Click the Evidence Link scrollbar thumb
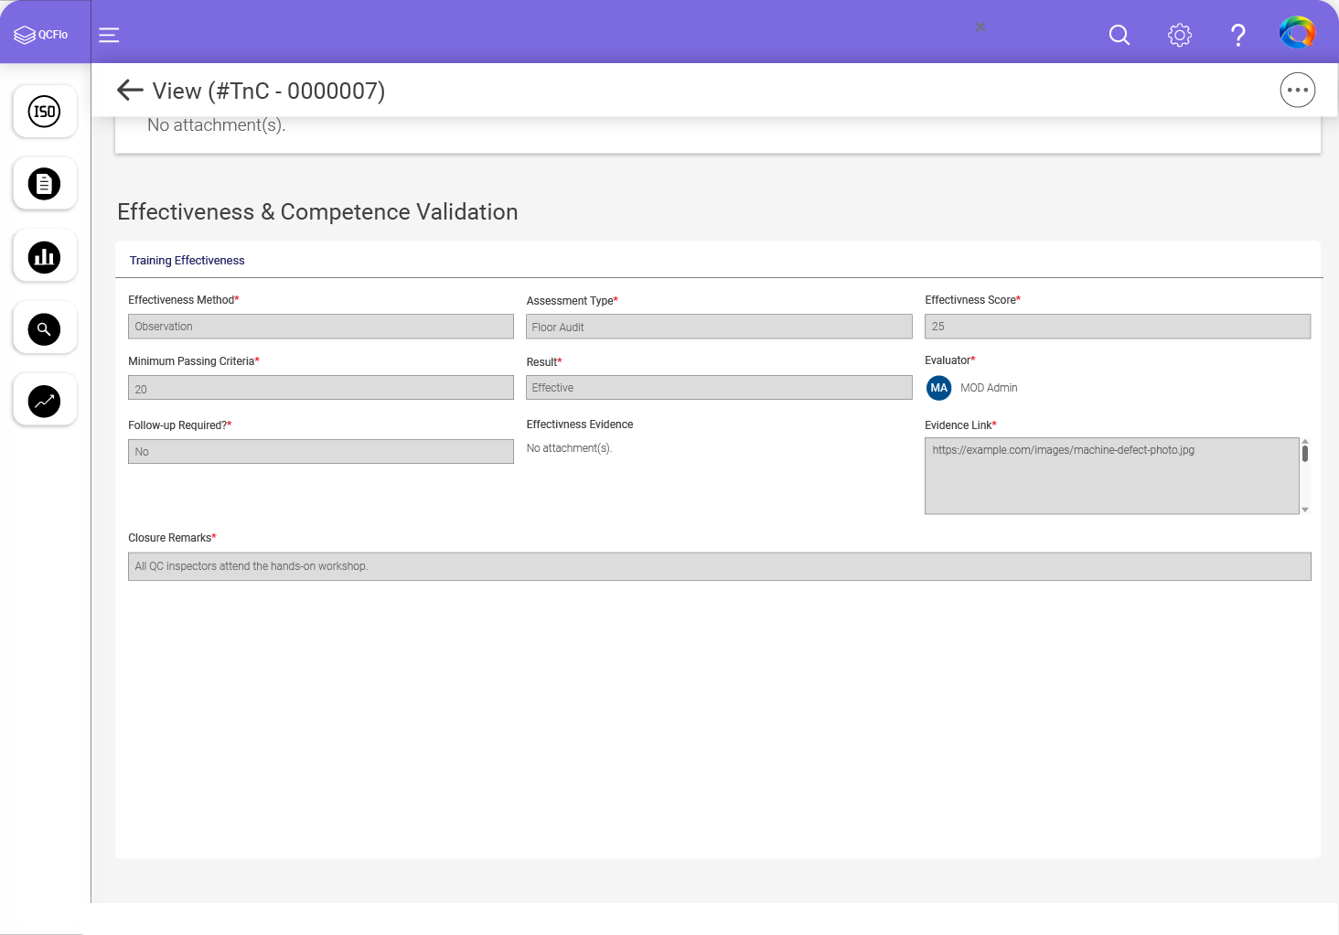The height and width of the screenshot is (935, 1339). [1305, 453]
